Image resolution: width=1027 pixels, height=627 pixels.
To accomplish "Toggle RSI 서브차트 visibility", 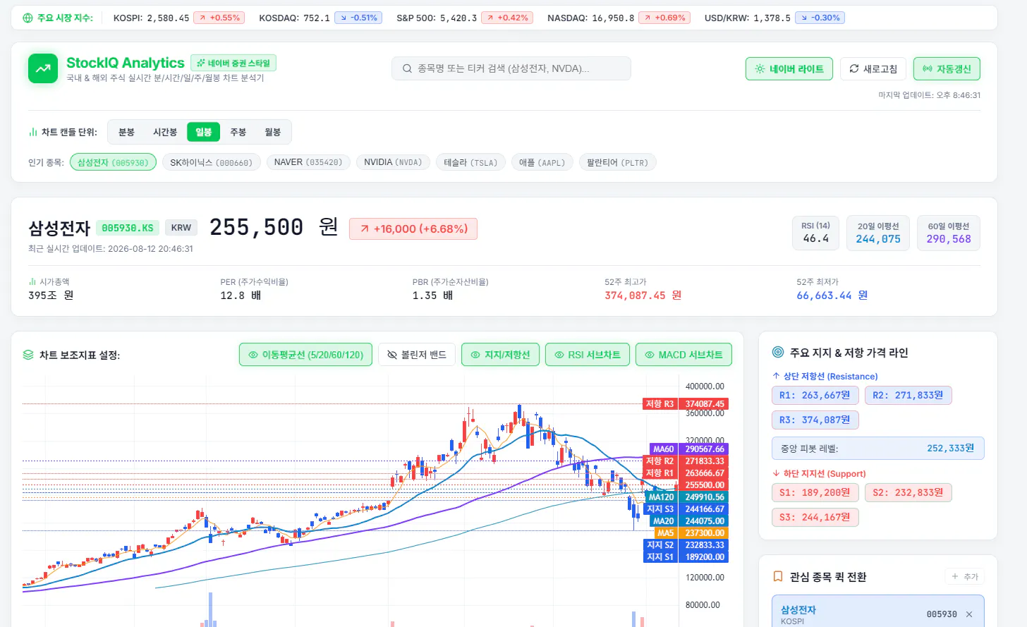I will click(x=588, y=355).
